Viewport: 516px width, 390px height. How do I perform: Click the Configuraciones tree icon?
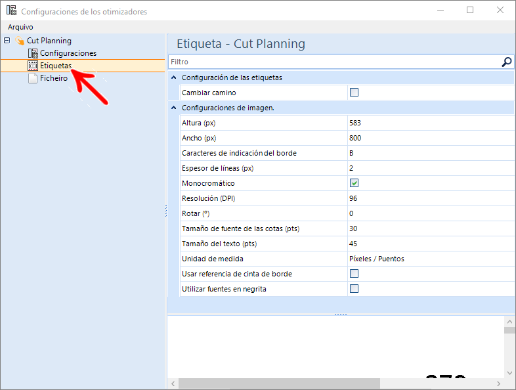33,53
